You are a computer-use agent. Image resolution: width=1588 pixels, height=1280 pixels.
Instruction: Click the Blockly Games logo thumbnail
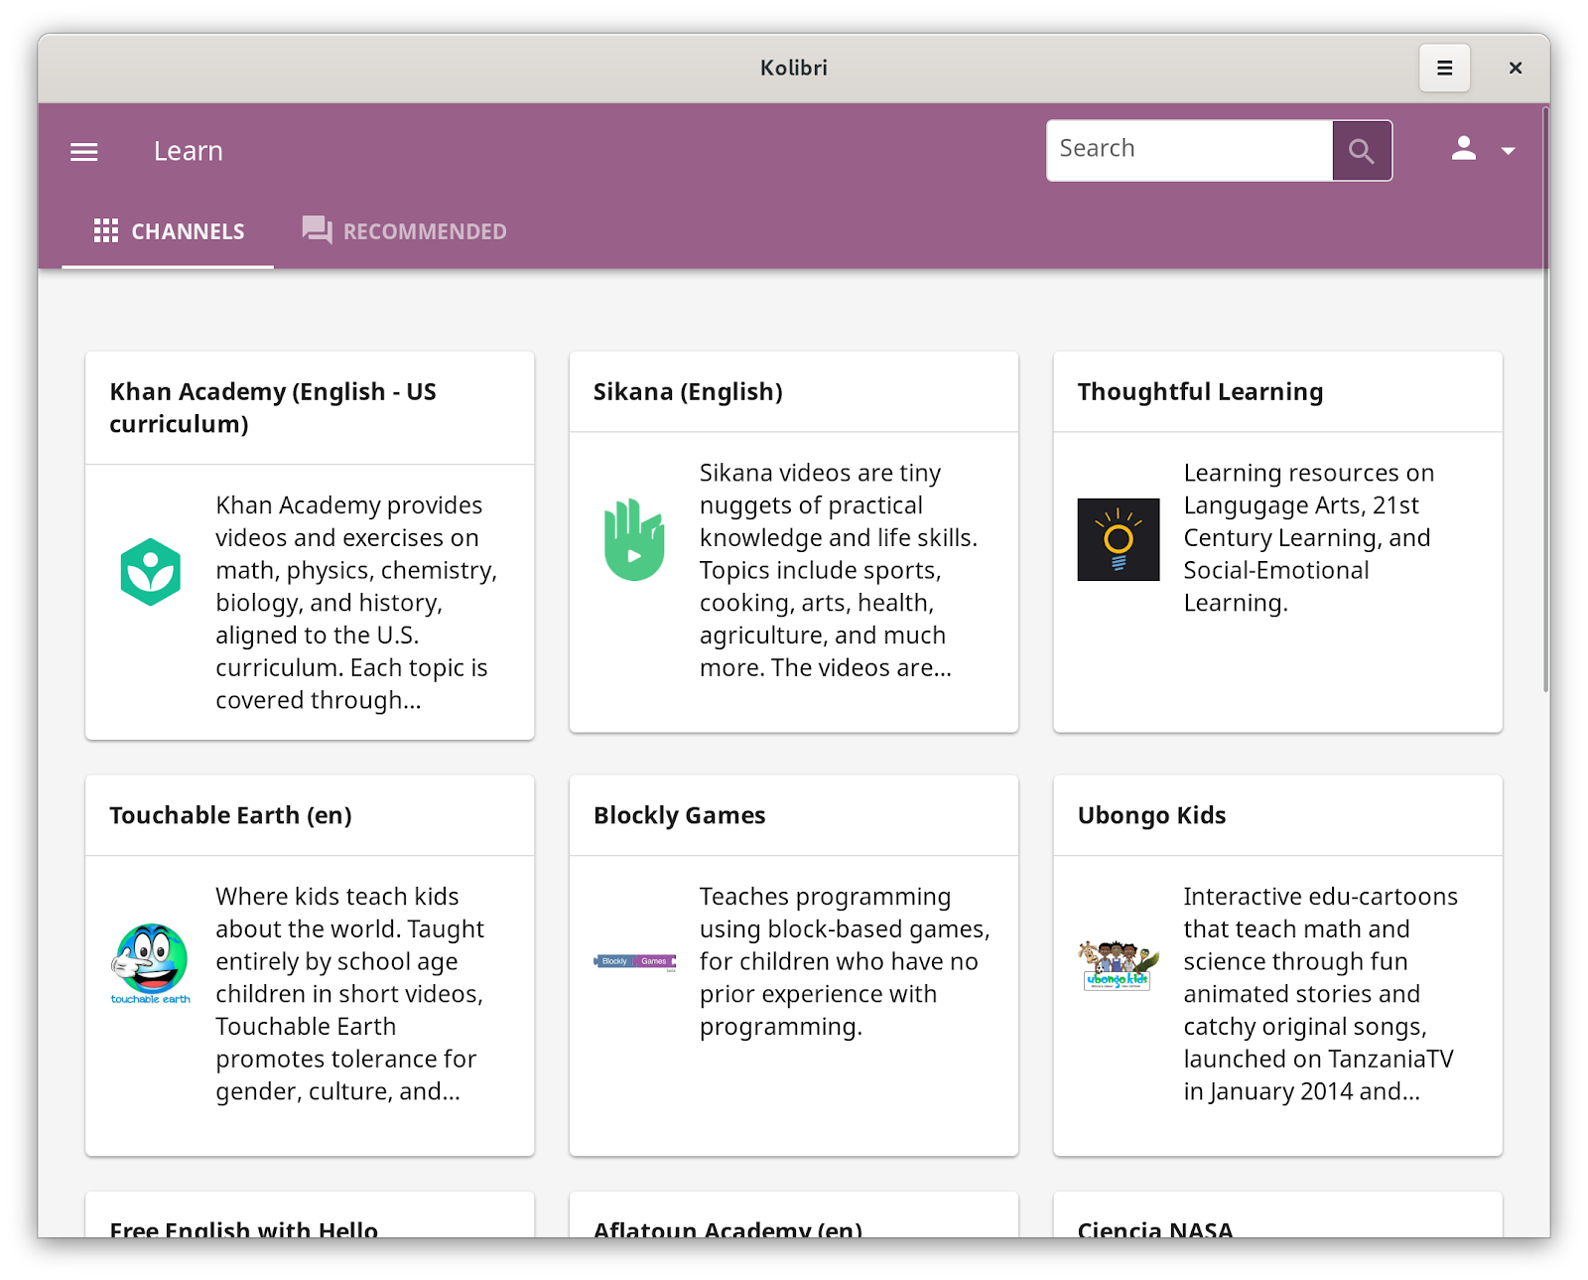click(635, 961)
